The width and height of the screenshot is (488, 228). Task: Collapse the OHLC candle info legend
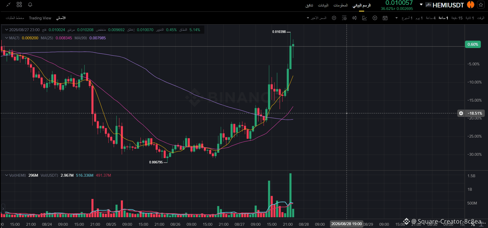(x=7, y=30)
